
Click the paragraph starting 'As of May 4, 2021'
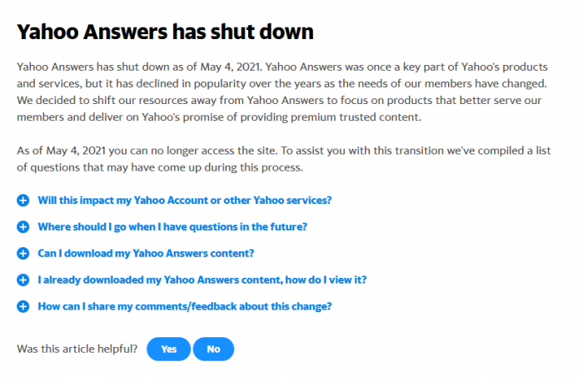point(284,159)
